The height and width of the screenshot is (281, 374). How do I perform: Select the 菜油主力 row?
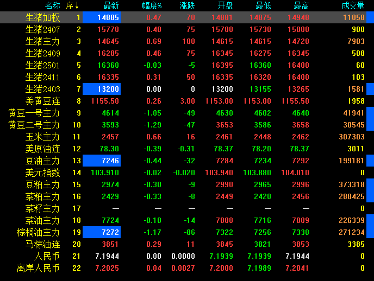42,220
